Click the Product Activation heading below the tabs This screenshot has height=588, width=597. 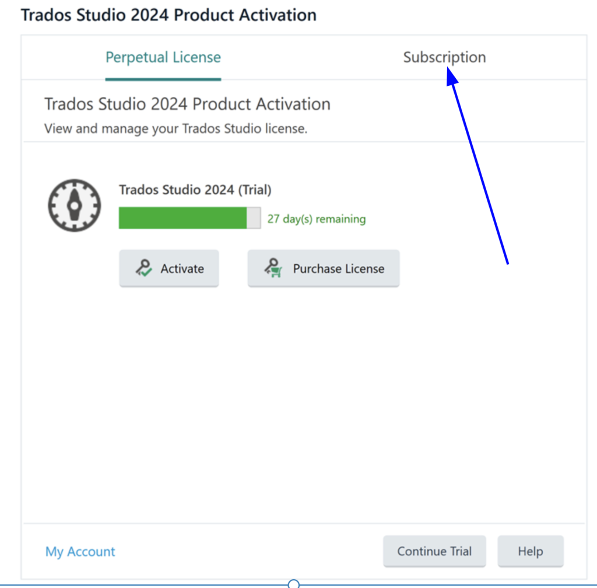click(x=187, y=104)
